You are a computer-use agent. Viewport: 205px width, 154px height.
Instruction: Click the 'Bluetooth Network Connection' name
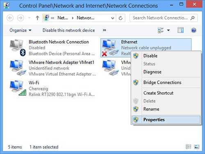tap(59, 42)
